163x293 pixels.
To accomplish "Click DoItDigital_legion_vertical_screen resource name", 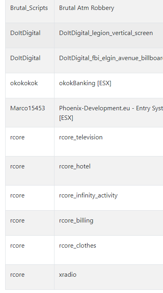I will pos(106,33).
